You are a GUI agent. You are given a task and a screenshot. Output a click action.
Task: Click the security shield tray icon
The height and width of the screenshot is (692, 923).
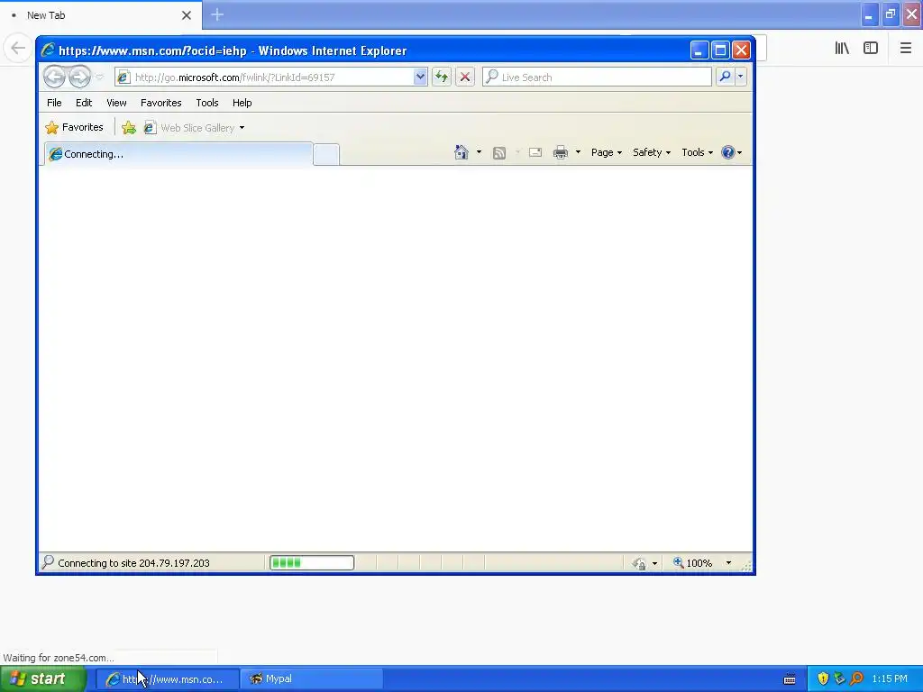823,679
